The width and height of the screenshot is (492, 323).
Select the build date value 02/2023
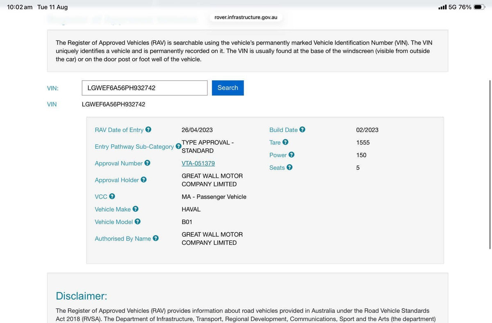pyautogui.click(x=367, y=130)
